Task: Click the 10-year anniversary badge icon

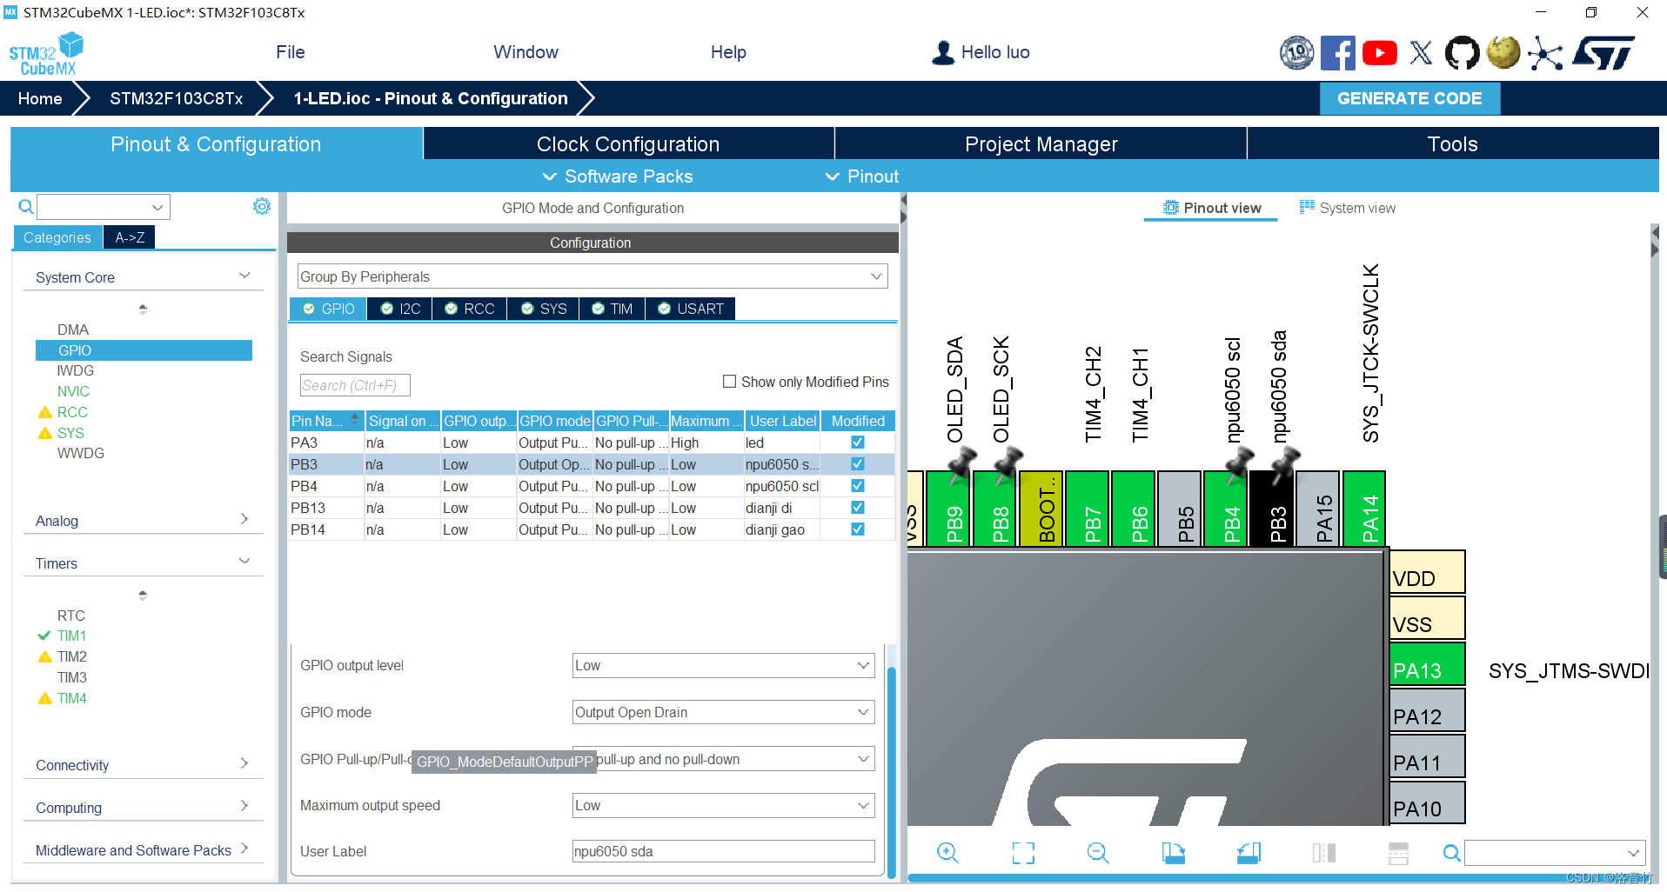Action: tap(1296, 53)
